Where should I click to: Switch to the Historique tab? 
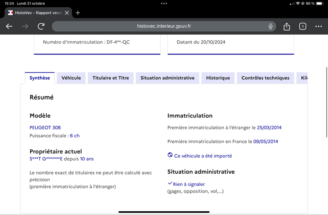pos(218,78)
